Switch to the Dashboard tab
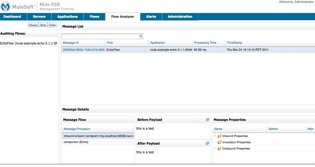Screen dimensions: 315x167 [x=13, y=17]
